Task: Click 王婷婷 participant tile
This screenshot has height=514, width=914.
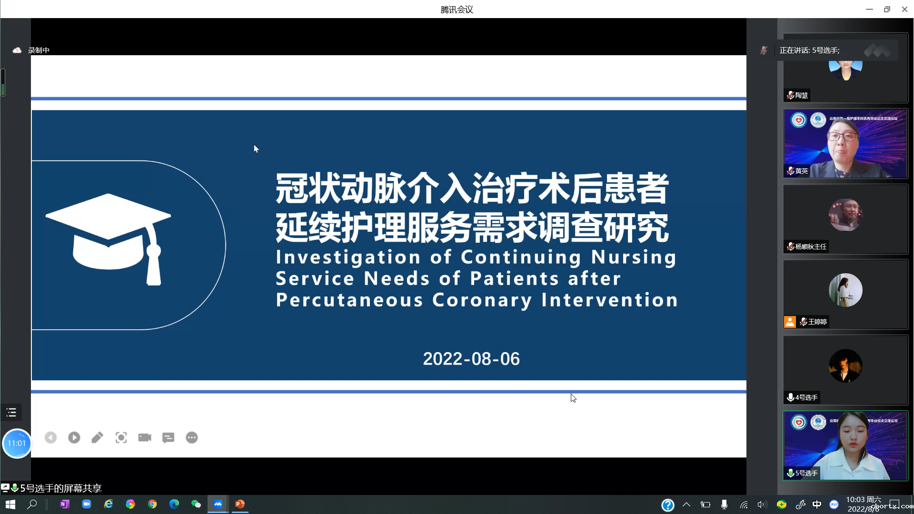Action: (845, 294)
